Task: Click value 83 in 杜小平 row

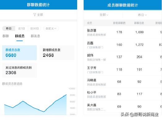Action: (x=119, y=94)
